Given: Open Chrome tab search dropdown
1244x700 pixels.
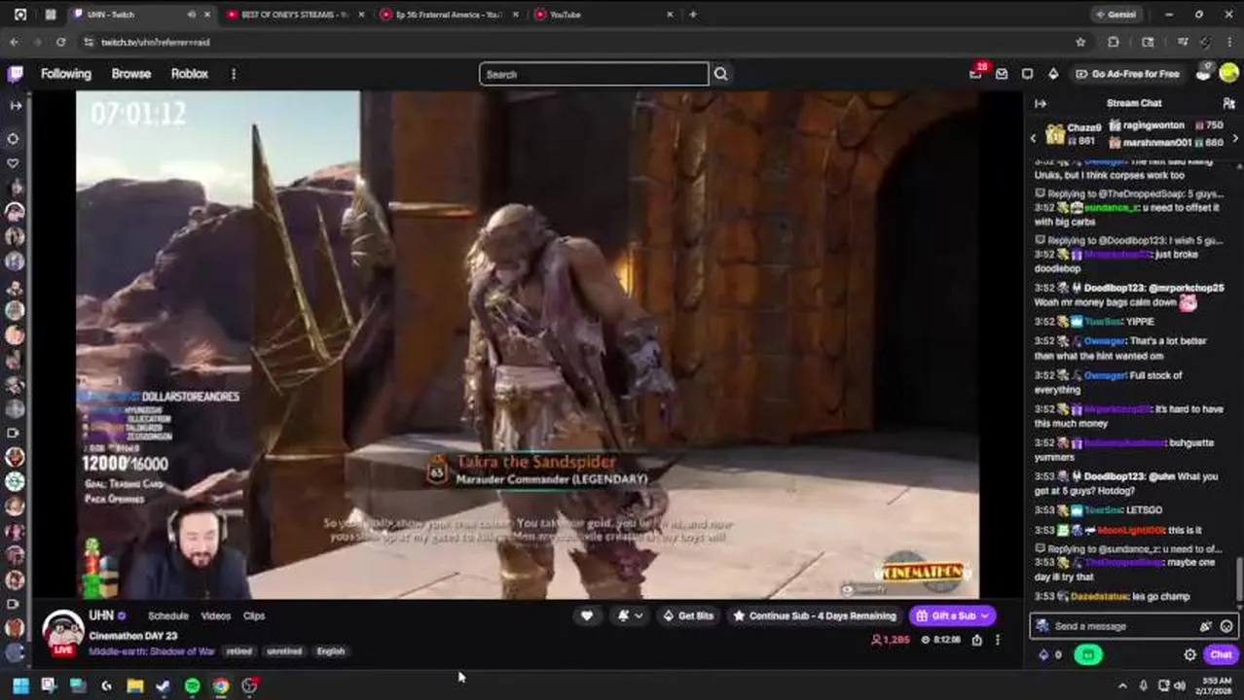Looking at the screenshot, I should pos(20,15).
